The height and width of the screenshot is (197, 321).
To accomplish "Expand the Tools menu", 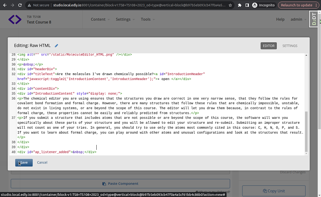I will pyautogui.click(x=148, y=19).
